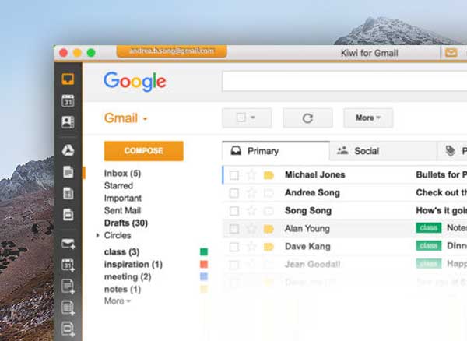Open the meeting (2) label
The image size is (467, 341).
point(128,277)
